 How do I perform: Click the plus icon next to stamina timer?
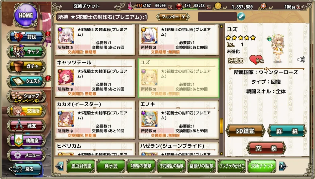point(170,7)
